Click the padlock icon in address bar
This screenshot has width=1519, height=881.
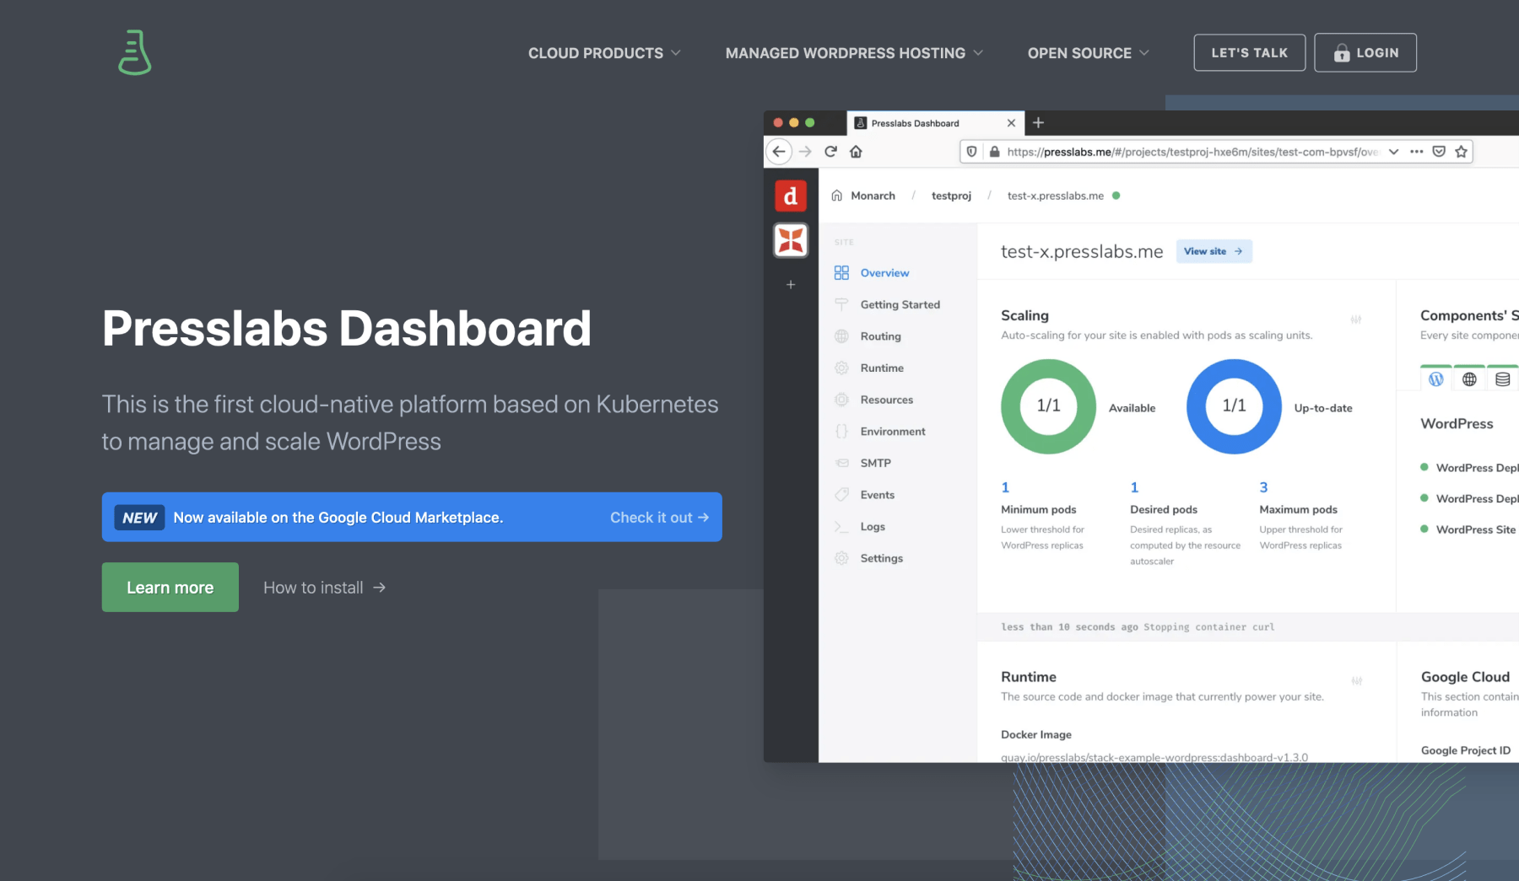click(994, 152)
